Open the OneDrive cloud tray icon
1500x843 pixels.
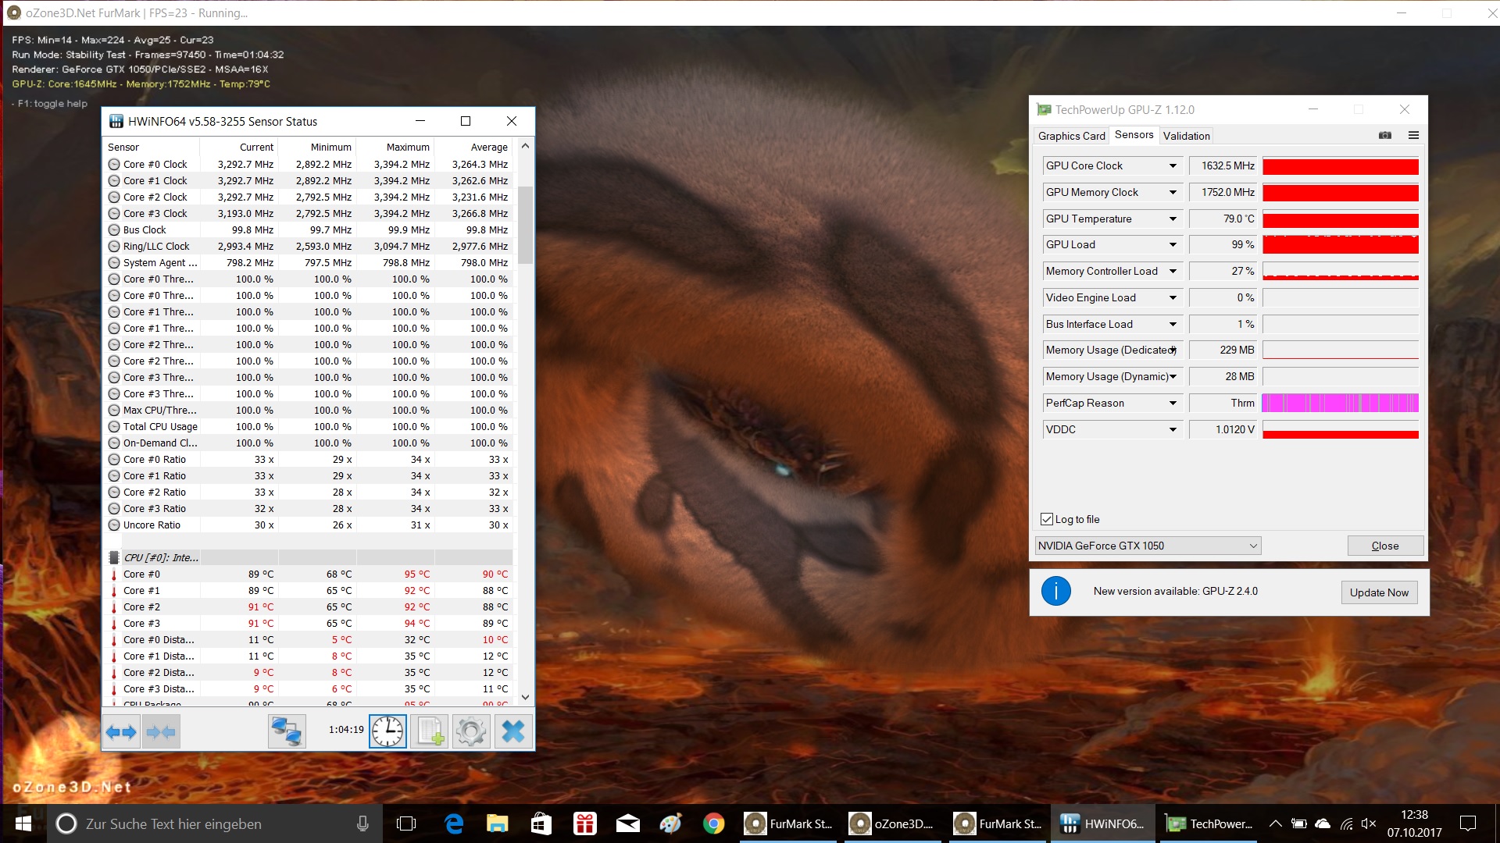1323,823
